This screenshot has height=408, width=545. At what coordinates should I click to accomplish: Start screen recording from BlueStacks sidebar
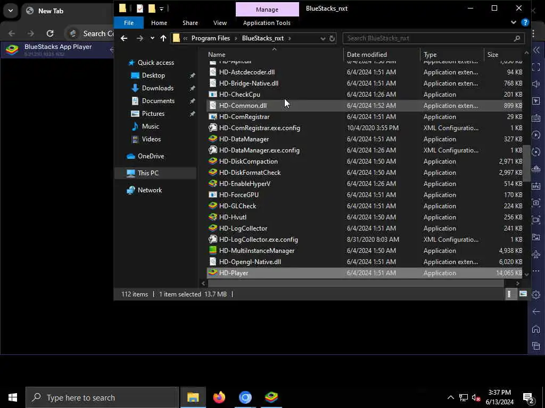(x=536, y=219)
